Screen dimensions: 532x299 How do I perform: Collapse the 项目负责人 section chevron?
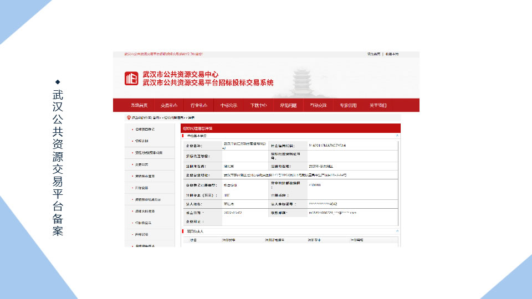tap(397, 230)
